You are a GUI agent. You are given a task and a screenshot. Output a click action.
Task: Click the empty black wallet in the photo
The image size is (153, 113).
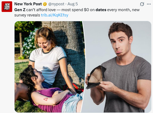(x=96, y=77)
